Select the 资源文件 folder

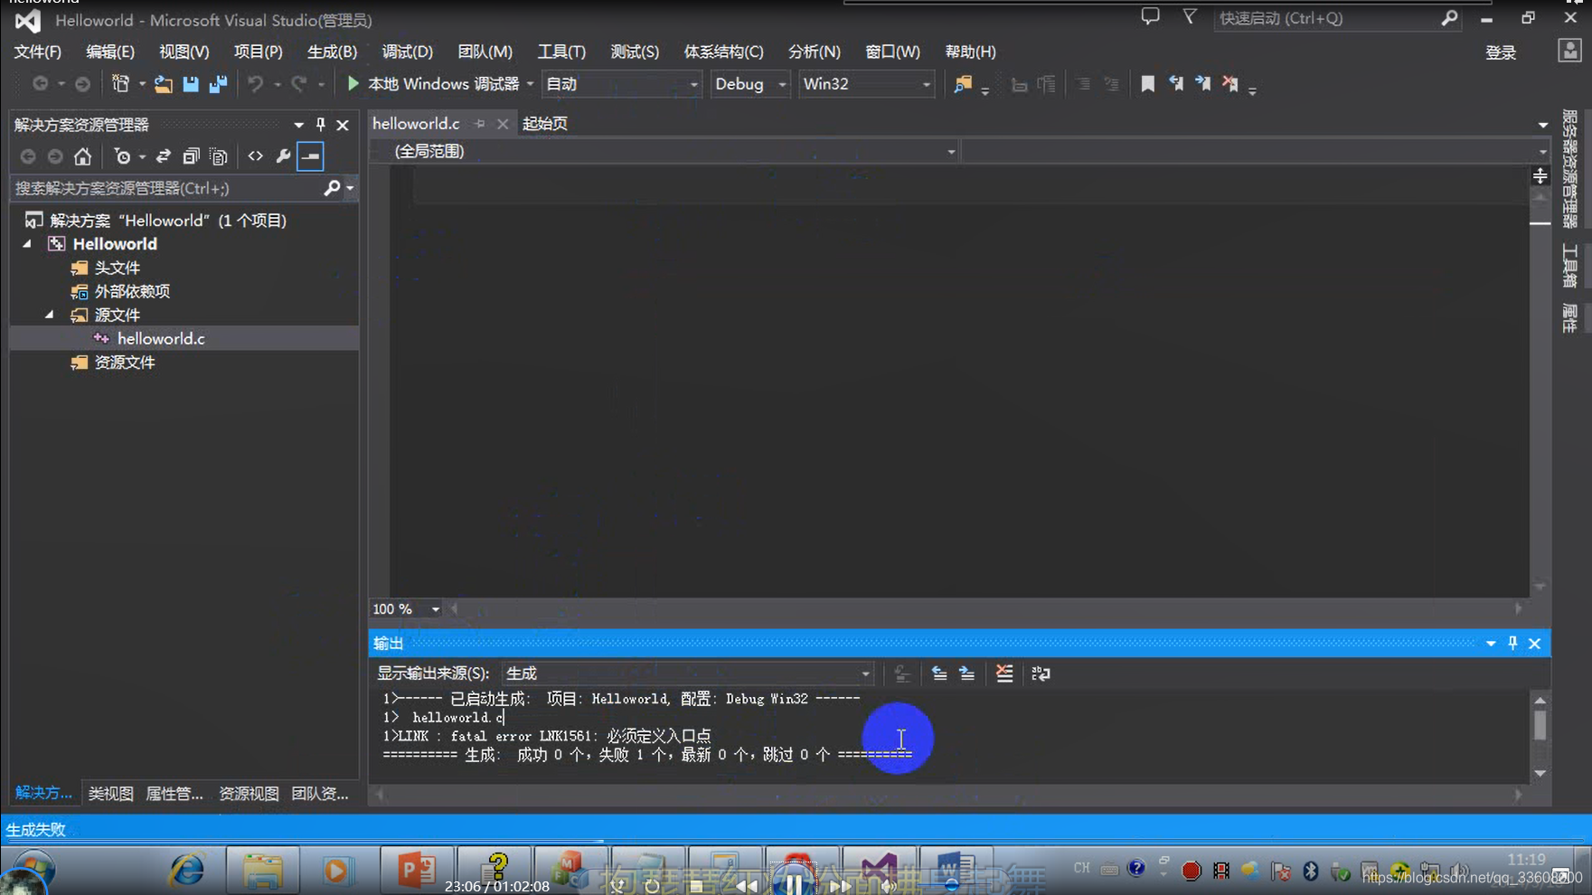(125, 362)
